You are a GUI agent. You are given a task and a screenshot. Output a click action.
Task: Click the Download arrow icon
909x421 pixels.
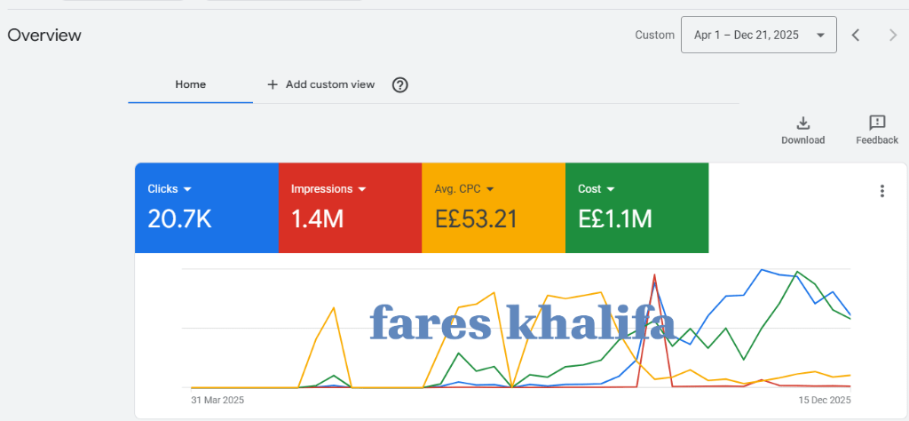coord(802,123)
